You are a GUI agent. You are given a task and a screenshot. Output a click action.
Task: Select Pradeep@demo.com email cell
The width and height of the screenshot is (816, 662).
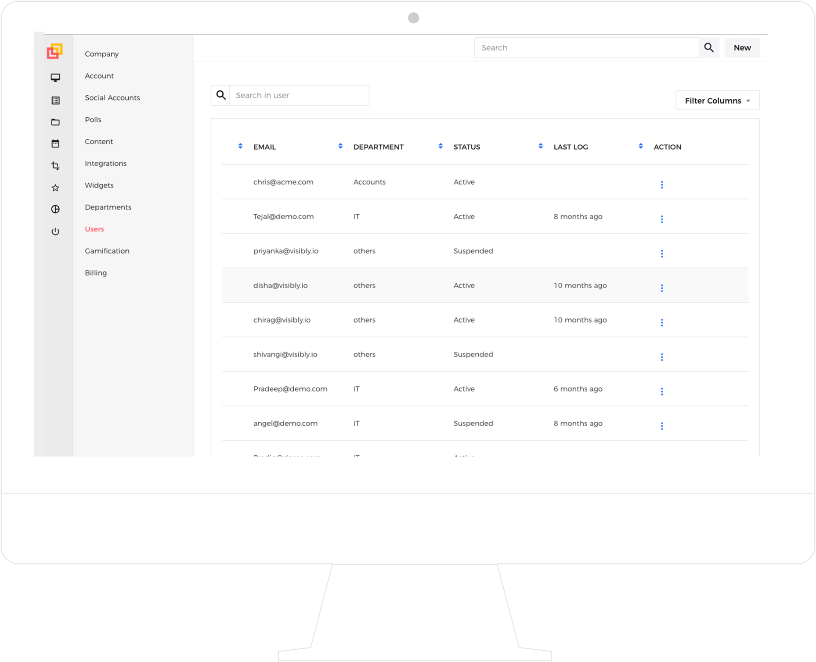(x=290, y=389)
